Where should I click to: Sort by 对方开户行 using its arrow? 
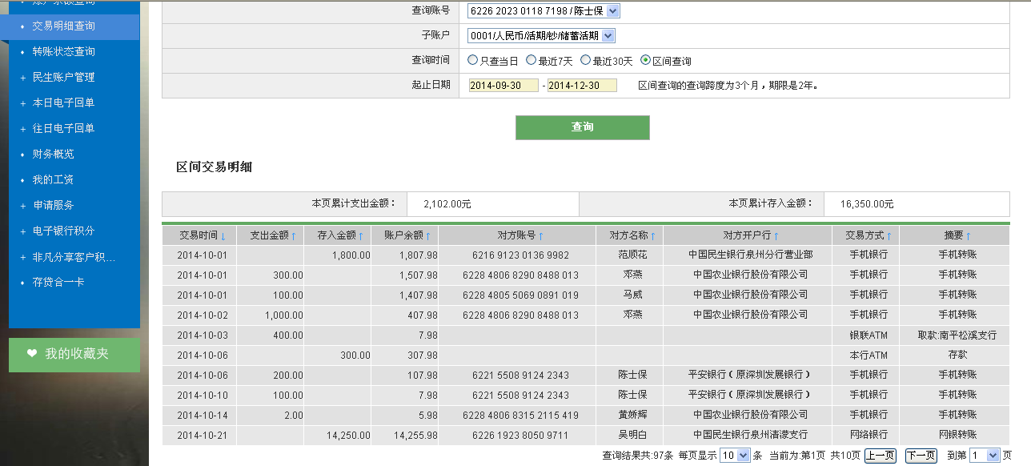pos(776,236)
